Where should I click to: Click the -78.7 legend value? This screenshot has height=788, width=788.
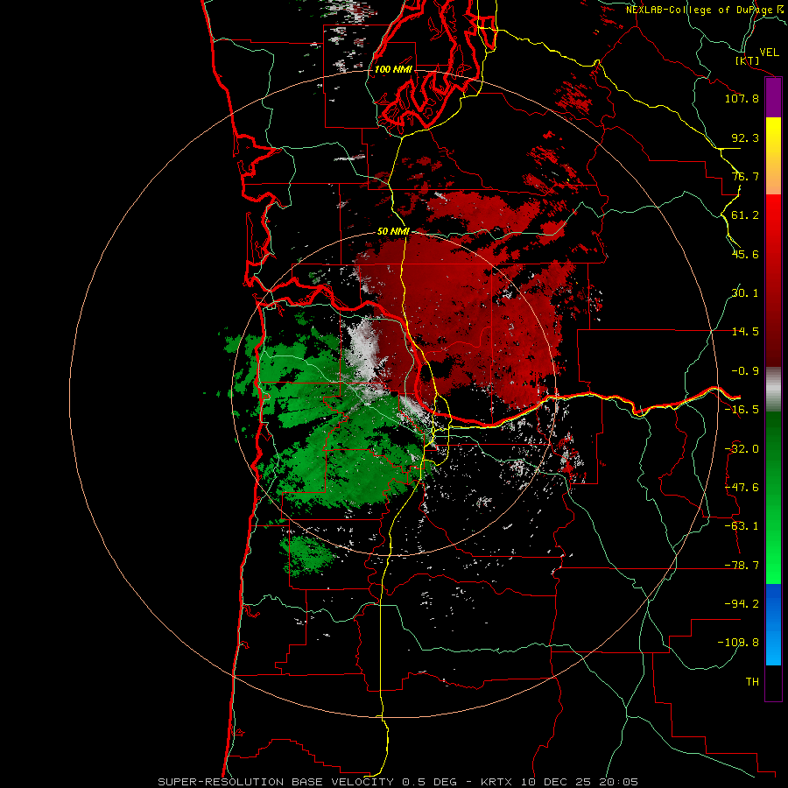pos(742,566)
